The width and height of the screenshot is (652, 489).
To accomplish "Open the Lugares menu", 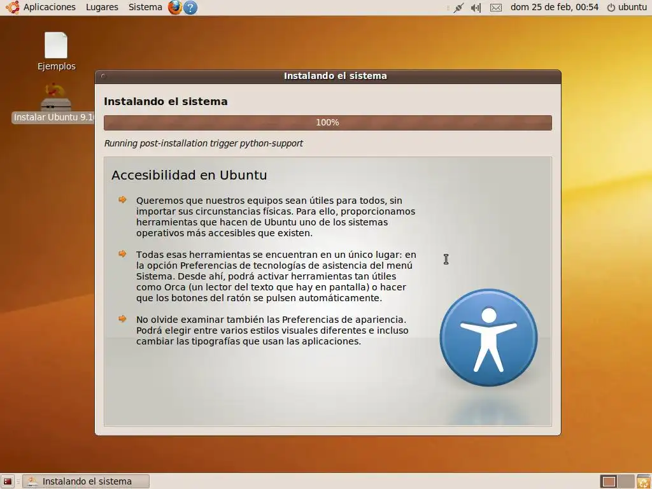I will (102, 7).
